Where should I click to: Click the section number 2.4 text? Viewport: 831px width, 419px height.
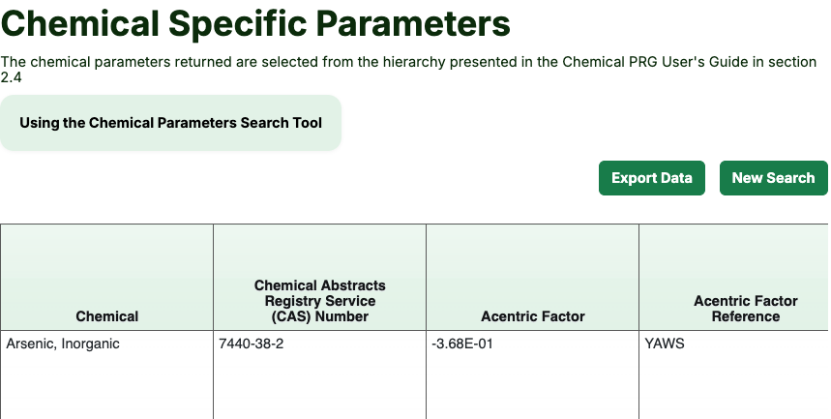tap(11, 77)
